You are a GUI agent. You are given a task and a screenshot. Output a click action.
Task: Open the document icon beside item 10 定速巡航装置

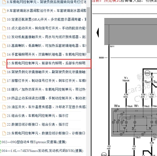coord(4,20)
